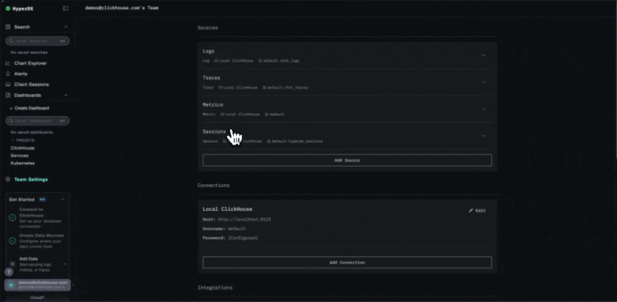Click the HyperDX logo icon

point(8,9)
